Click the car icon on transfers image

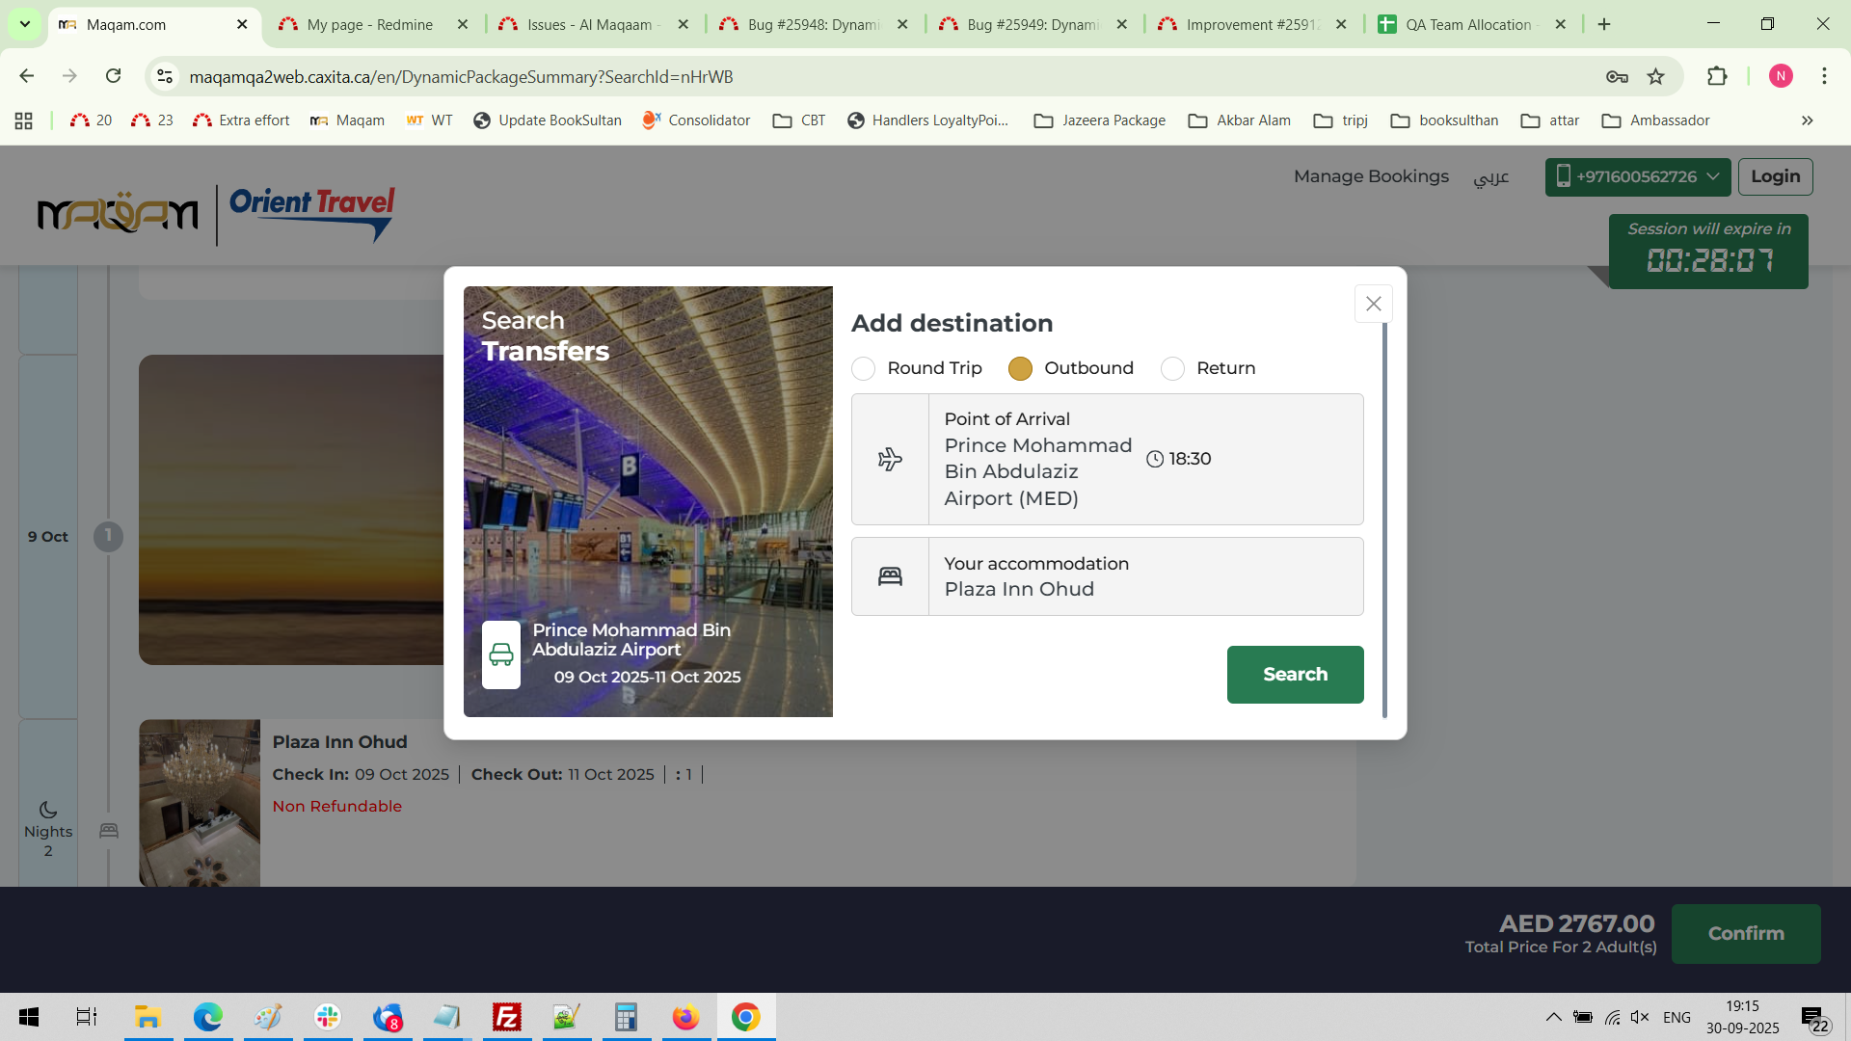pos(501,654)
